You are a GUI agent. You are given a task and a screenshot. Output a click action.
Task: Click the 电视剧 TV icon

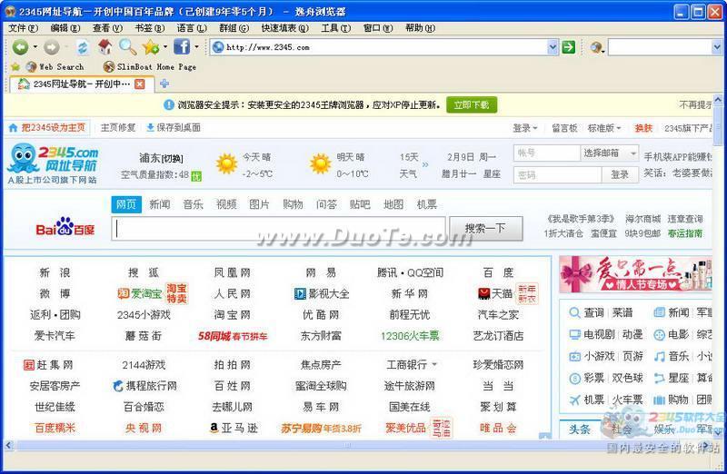pos(575,334)
